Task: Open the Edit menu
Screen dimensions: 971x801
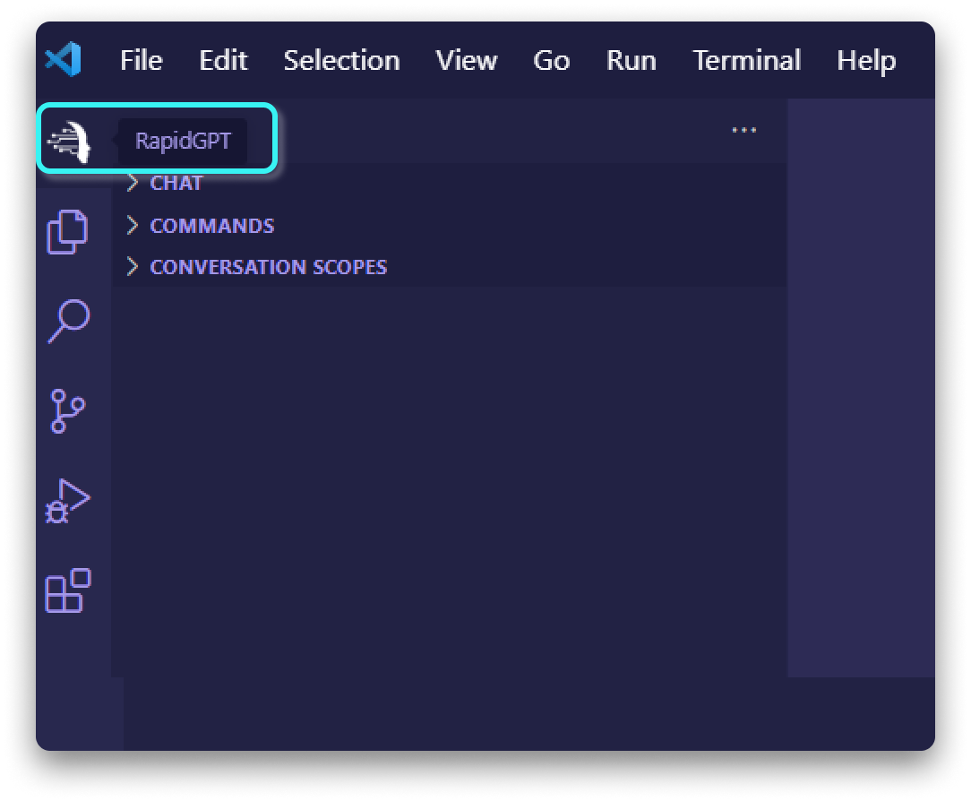Action: 223,60
